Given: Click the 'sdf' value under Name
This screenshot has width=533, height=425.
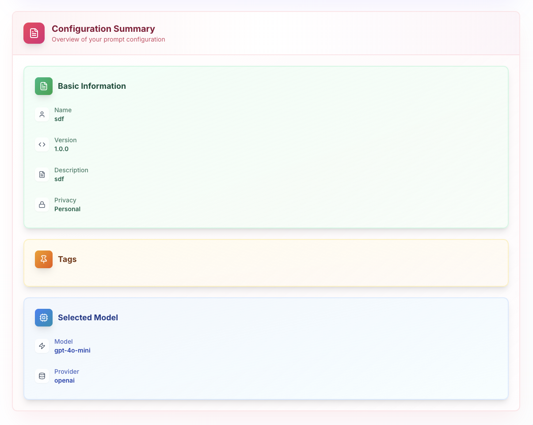Looking at the screenshot, I should (59, 119).
